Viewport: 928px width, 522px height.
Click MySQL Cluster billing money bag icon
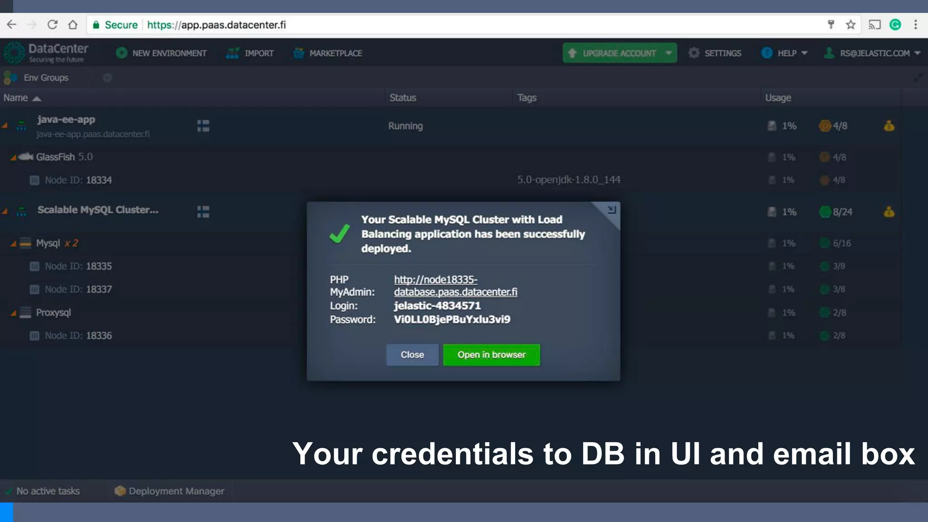coord(889,212)
